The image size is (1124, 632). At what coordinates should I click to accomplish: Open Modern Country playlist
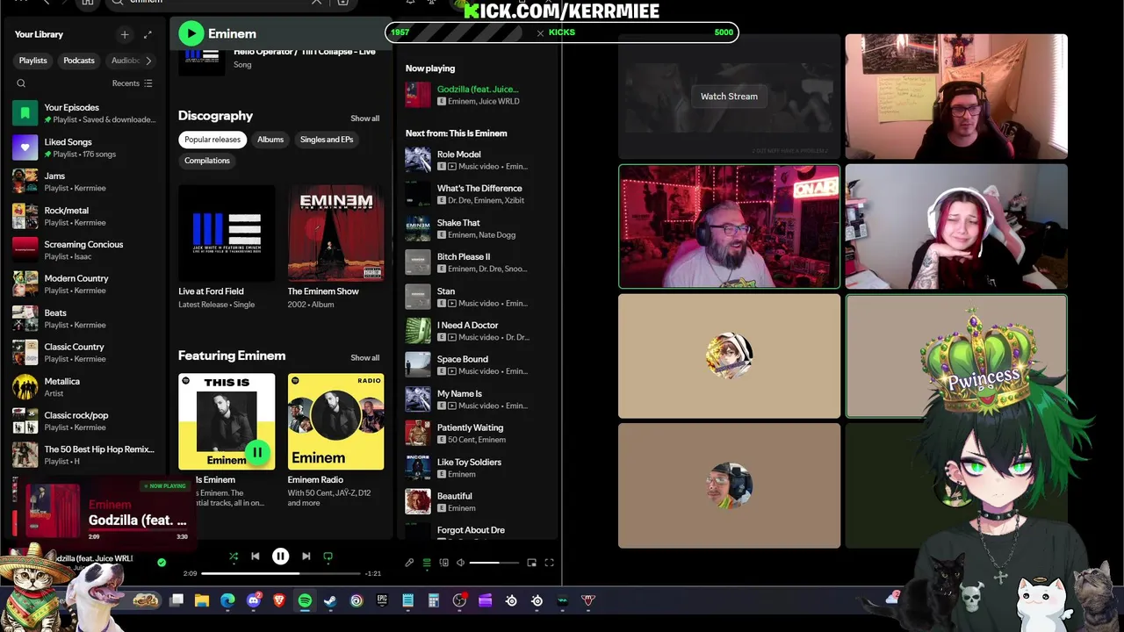85,284
